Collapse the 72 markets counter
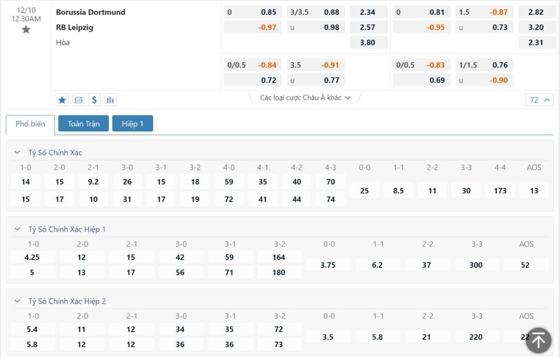The image size is (560, 358). (x=539, y=100)
